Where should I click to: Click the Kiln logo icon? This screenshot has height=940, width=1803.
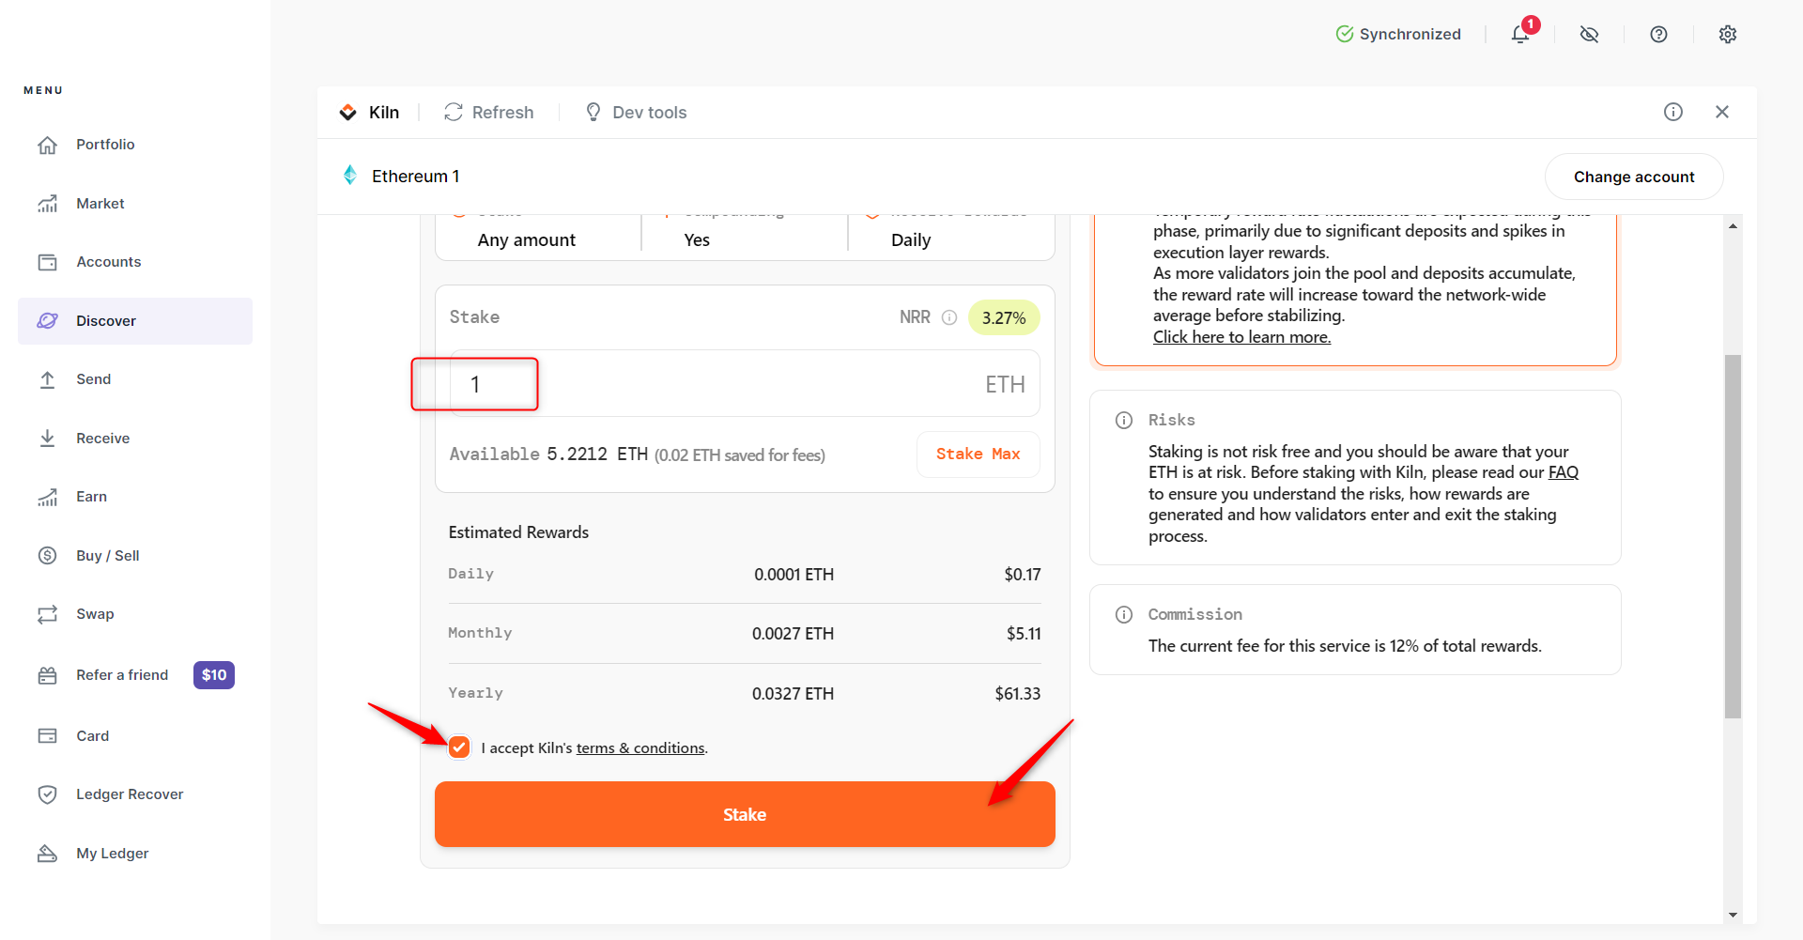[x=348, y=113]
